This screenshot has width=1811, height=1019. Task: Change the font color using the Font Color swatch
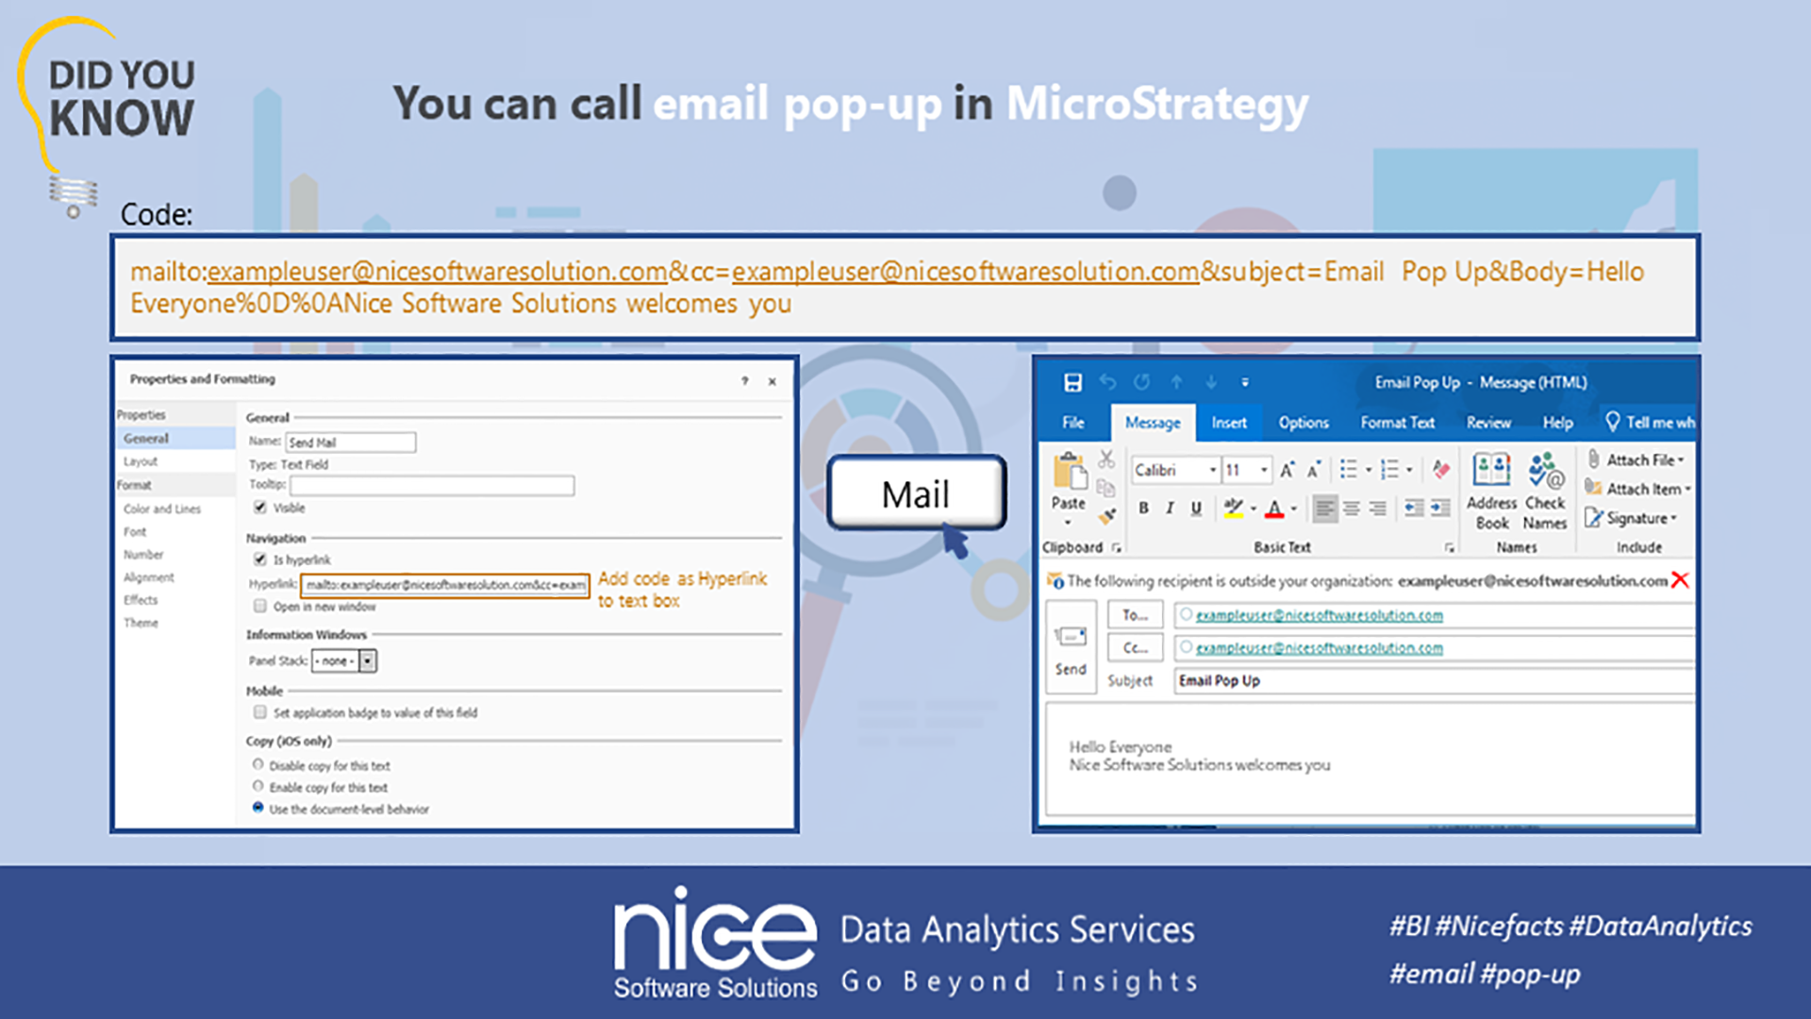click(1273, 509)
